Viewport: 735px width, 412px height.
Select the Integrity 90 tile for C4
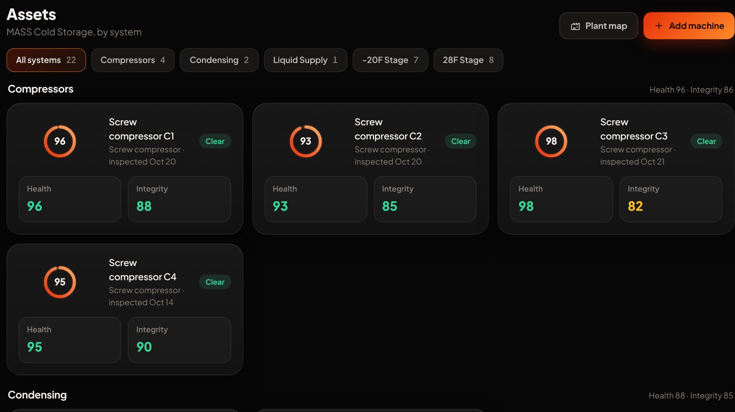179,340
